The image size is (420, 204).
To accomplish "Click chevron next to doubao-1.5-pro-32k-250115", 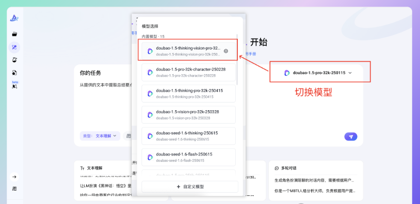I will [x=350, y=73].
